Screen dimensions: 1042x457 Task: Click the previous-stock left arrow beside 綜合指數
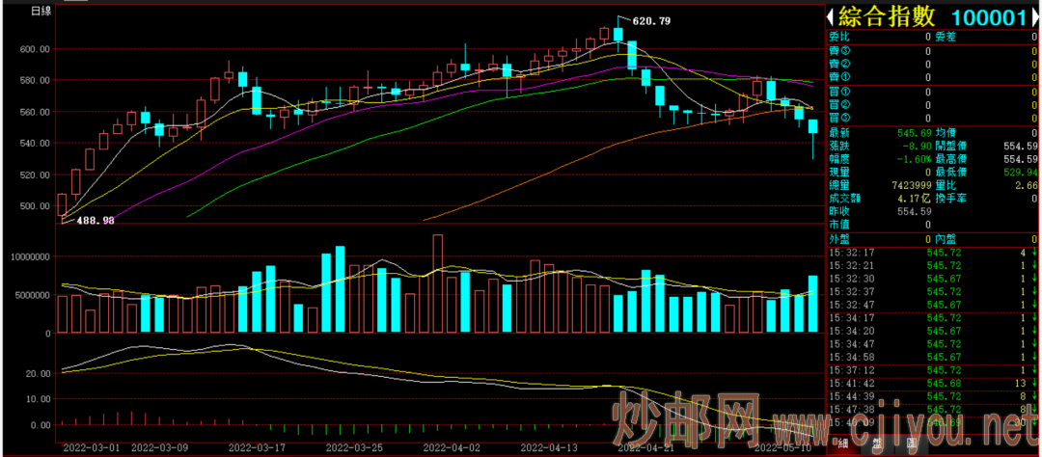click(x=832, y=16)
